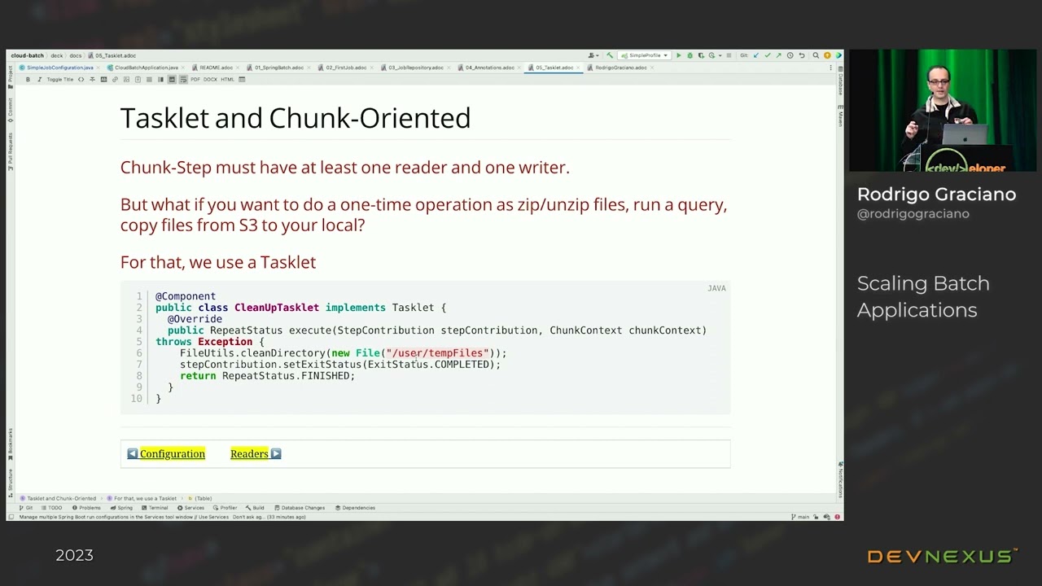Open the Spring tool window
This screenshot has width=1042, height=586.
click(x=122, y=508)
